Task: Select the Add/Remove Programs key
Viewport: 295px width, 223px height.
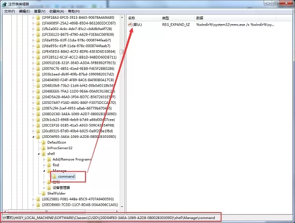Action: [x=72, y=159]
